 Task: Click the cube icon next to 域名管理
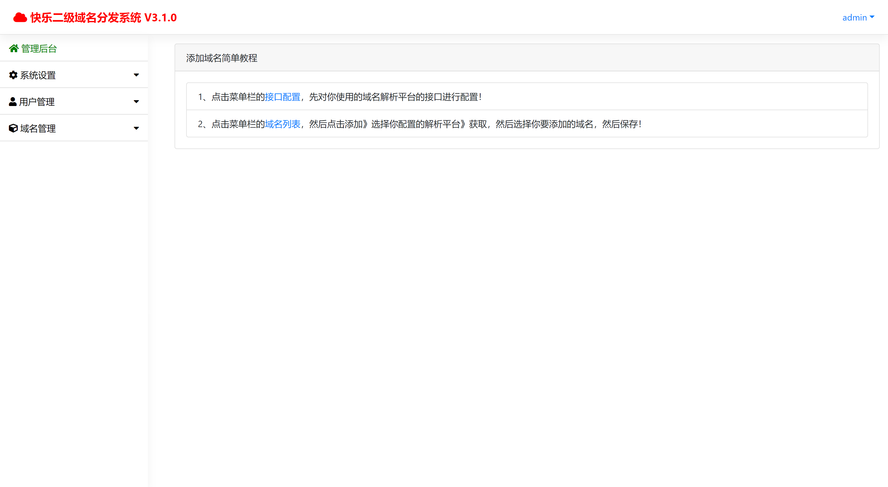13,128
